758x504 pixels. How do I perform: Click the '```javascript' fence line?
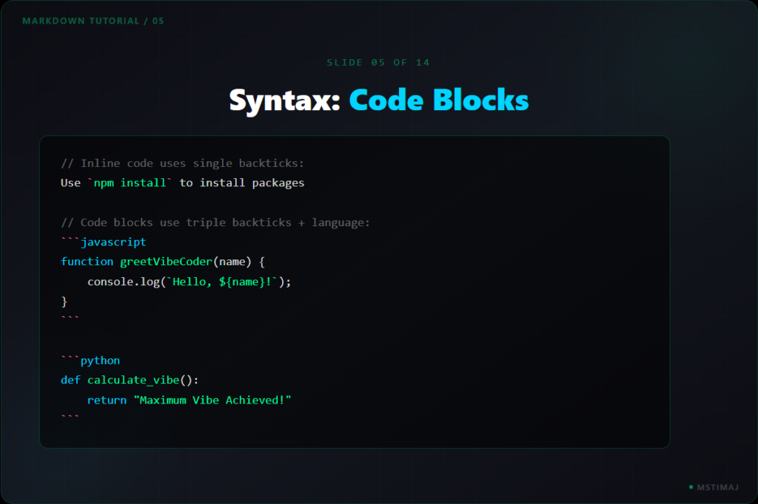(104, 242)
